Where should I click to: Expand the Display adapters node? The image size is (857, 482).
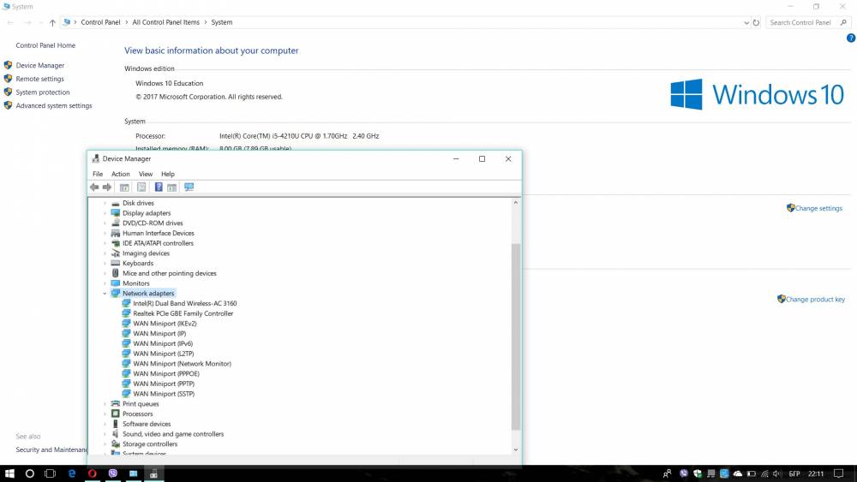(x=105, y=213)
